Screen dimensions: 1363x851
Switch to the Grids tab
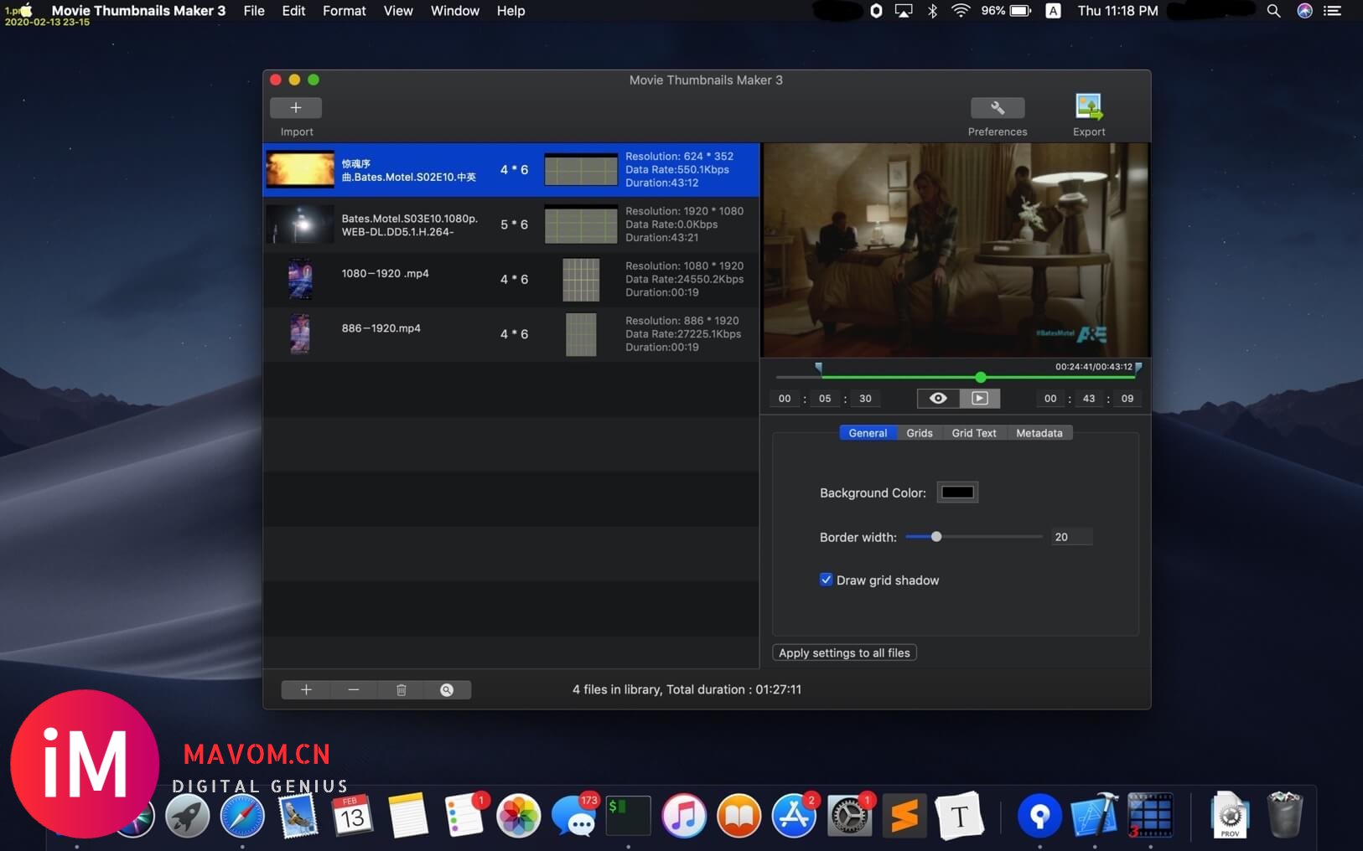point(920,433)
